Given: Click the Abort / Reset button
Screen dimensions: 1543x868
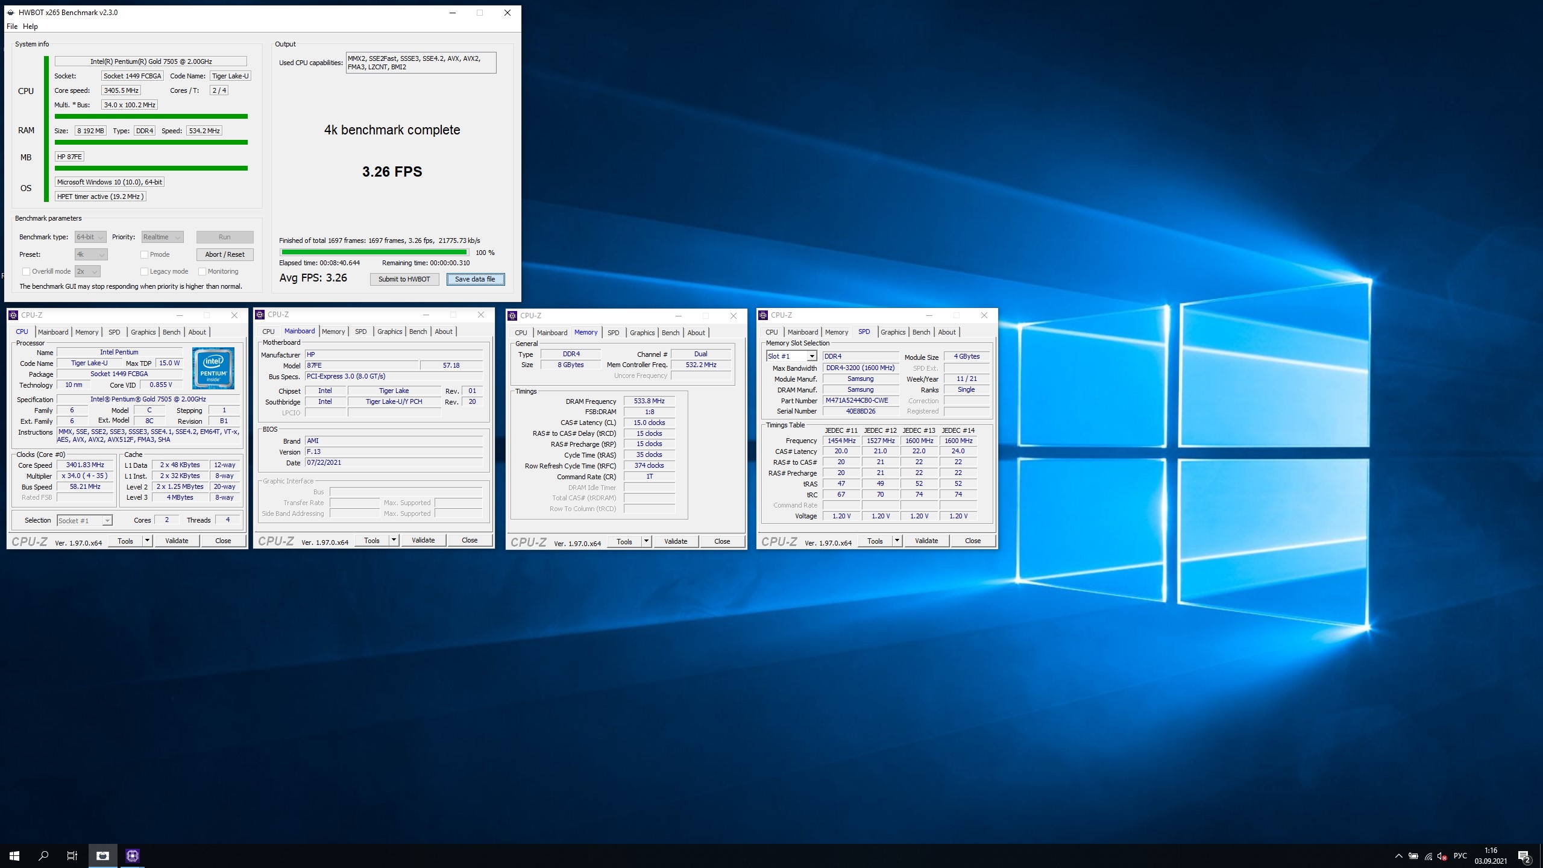Looking at the screenshot, I should pyautogui.click(x=225, y=254).
